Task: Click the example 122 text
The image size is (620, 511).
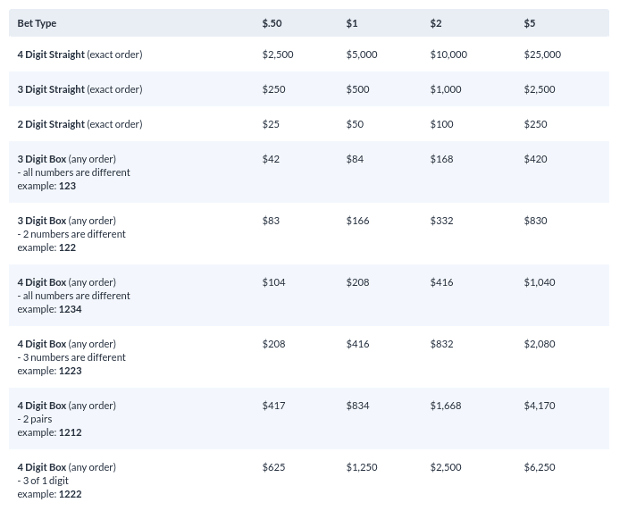Action: [x=46, y=247]
